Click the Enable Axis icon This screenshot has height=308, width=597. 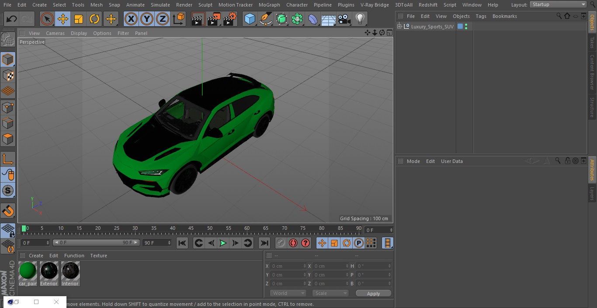point(8,159)
